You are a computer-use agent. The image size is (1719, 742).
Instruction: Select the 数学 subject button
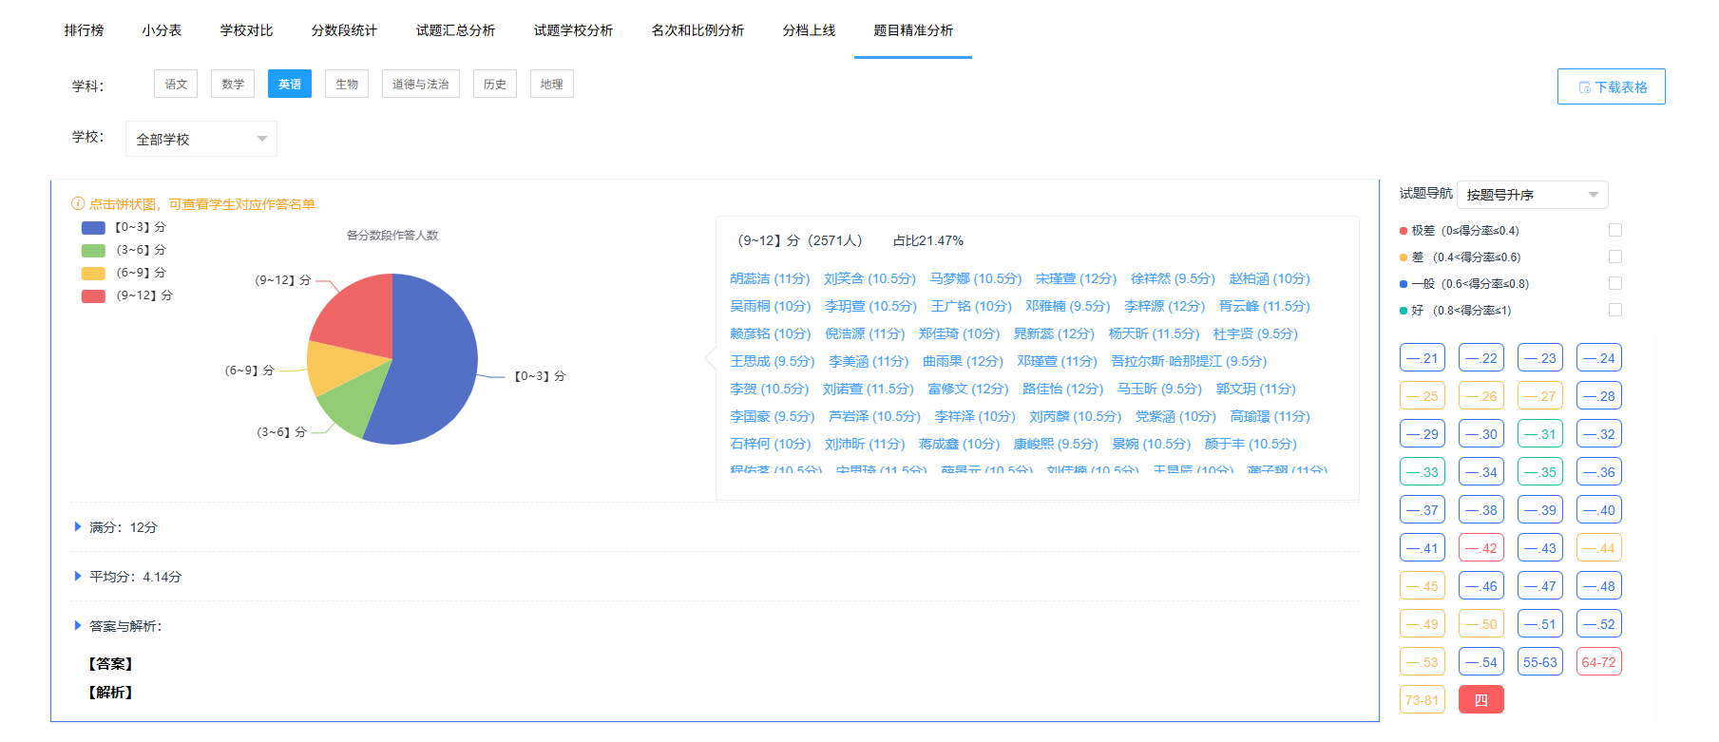233,85
